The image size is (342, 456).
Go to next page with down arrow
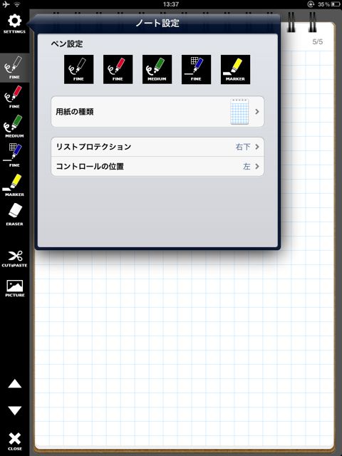(x=14, y=410)
